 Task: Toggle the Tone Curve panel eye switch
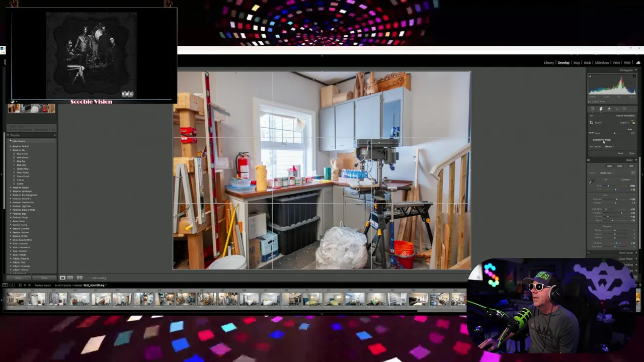(589, 252)
